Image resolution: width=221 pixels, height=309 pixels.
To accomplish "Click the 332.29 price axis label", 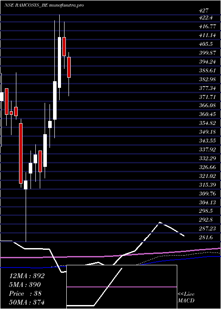I will pos(207,158).
